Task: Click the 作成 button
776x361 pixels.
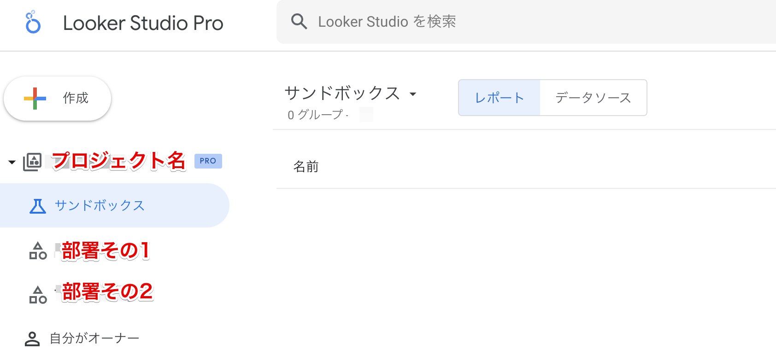Action: [x=57, y=98]
